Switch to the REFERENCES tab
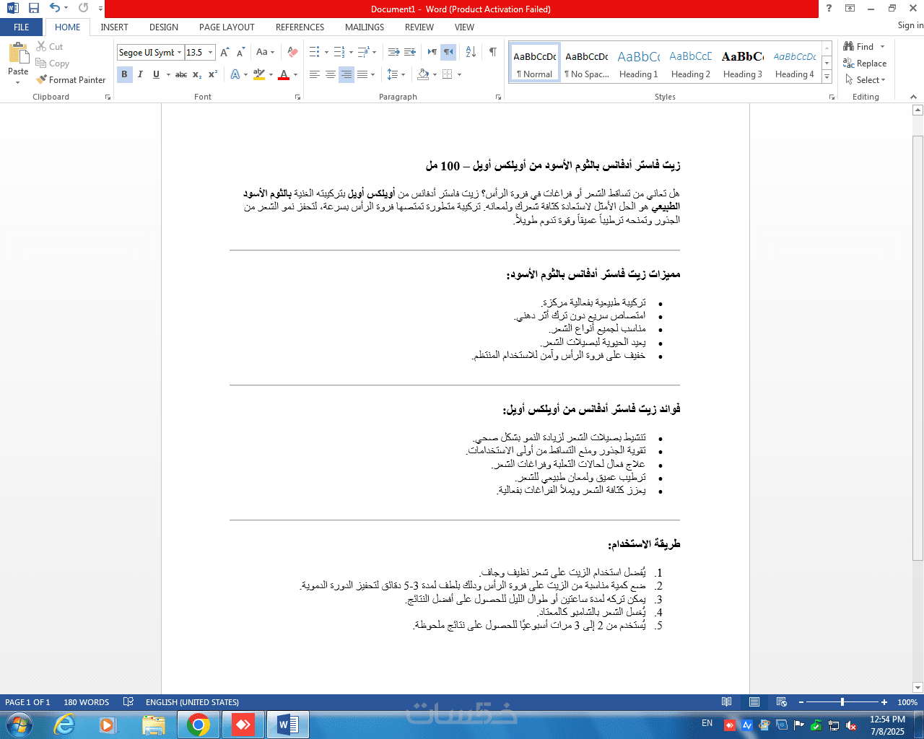Viewport: 924px width, 739px height. [x=300, y=27]
